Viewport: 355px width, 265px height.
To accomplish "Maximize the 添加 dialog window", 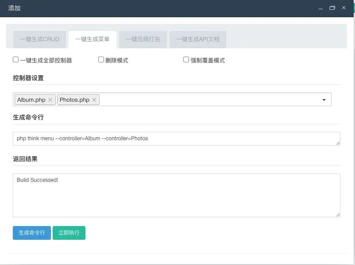I will (332, 8).
